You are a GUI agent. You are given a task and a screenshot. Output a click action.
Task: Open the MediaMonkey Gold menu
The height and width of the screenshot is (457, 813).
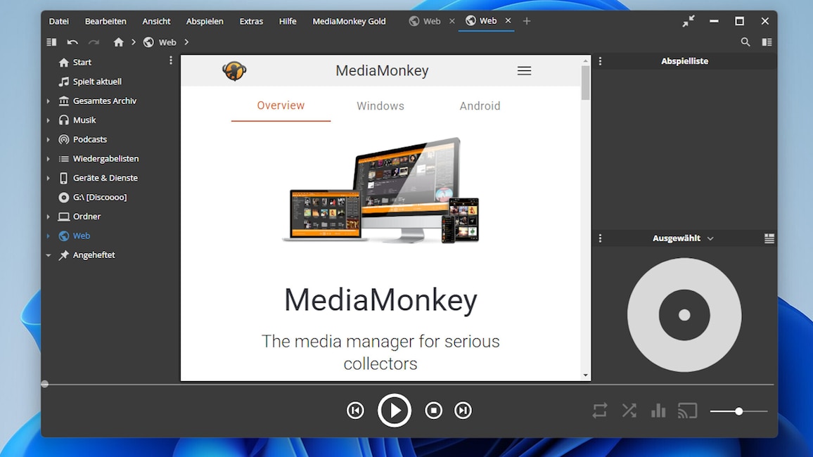tap(349, 21)
